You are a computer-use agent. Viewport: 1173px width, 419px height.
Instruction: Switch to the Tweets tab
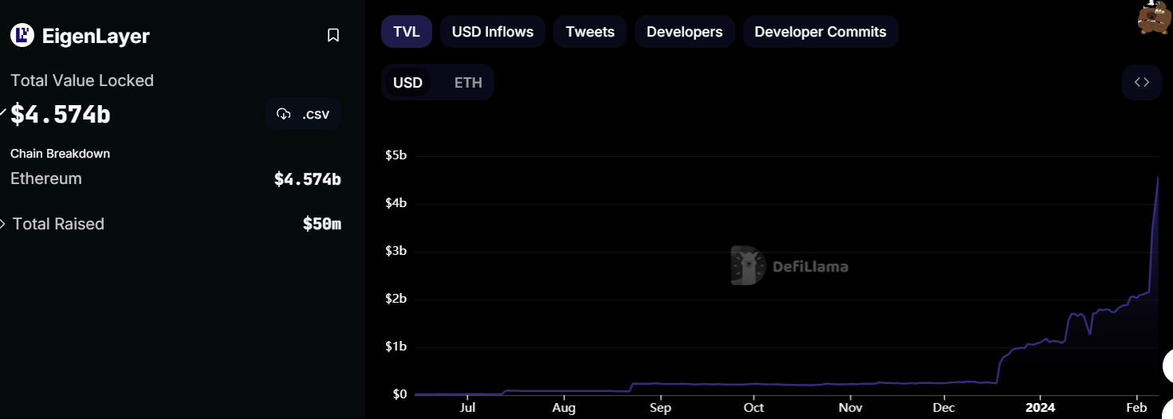pyautogui.click(x=590, y=32)
